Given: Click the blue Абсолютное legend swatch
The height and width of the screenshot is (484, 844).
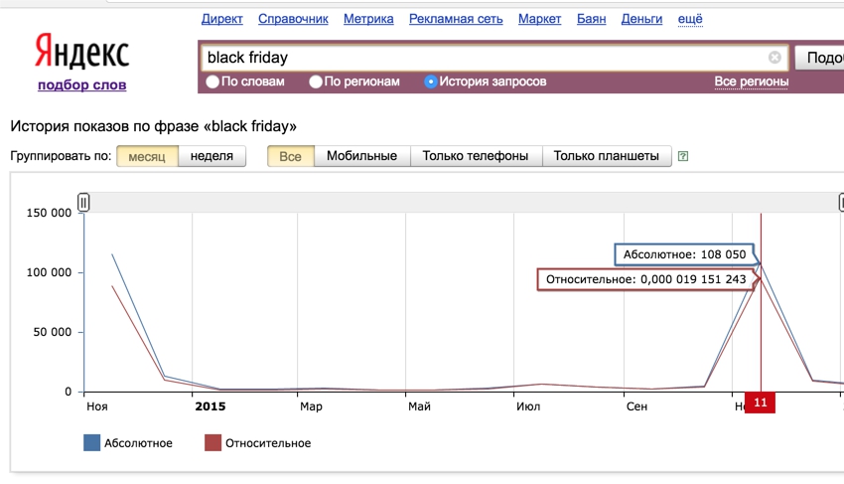Looking at the screenshot, I should click(x=92, y=443).
